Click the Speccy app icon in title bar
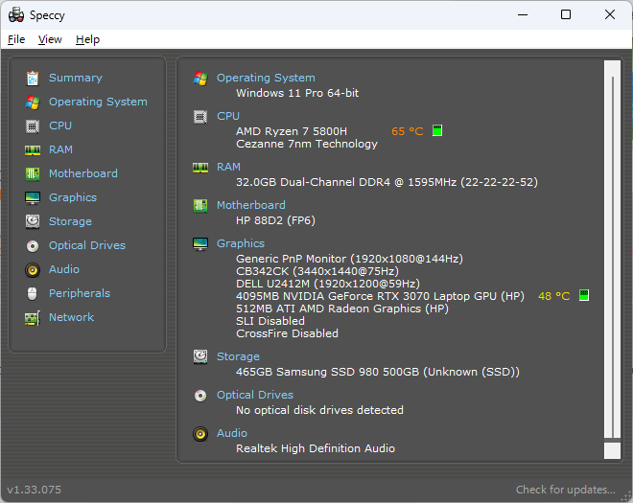The width and height of the screenshot is (633, 503). tap(16, 15)
